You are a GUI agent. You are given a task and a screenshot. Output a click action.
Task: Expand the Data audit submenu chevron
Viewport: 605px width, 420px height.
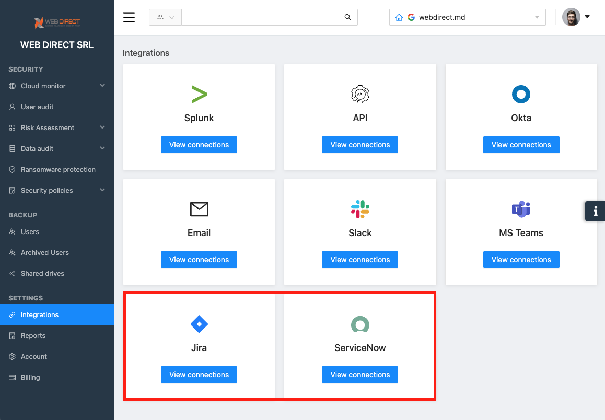point(102,148)
